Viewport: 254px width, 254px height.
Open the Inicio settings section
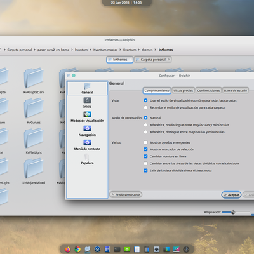coord(87,103)
